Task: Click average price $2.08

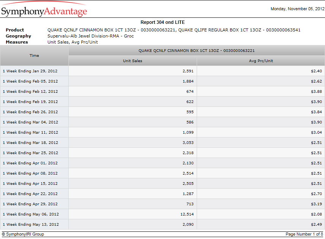Action: (x=316, y=214)
